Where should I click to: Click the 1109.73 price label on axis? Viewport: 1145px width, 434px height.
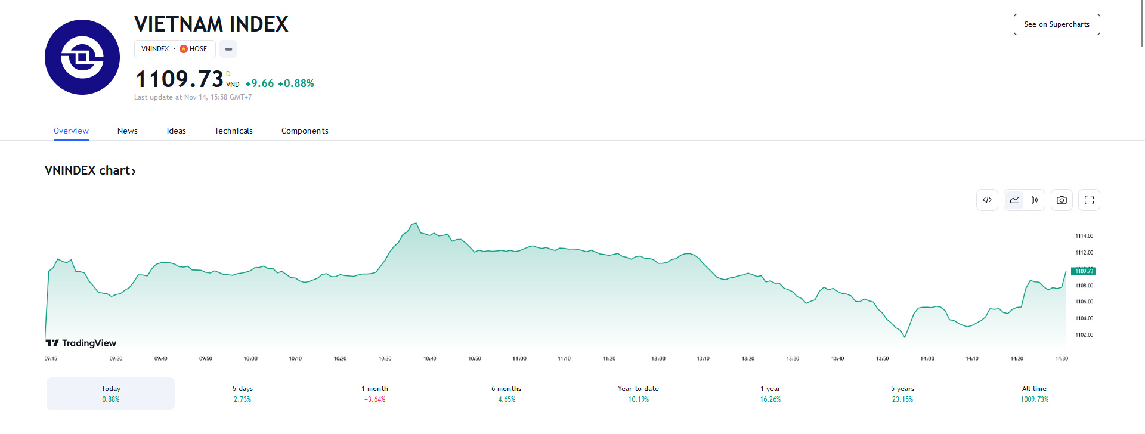tap(1084, 271)
